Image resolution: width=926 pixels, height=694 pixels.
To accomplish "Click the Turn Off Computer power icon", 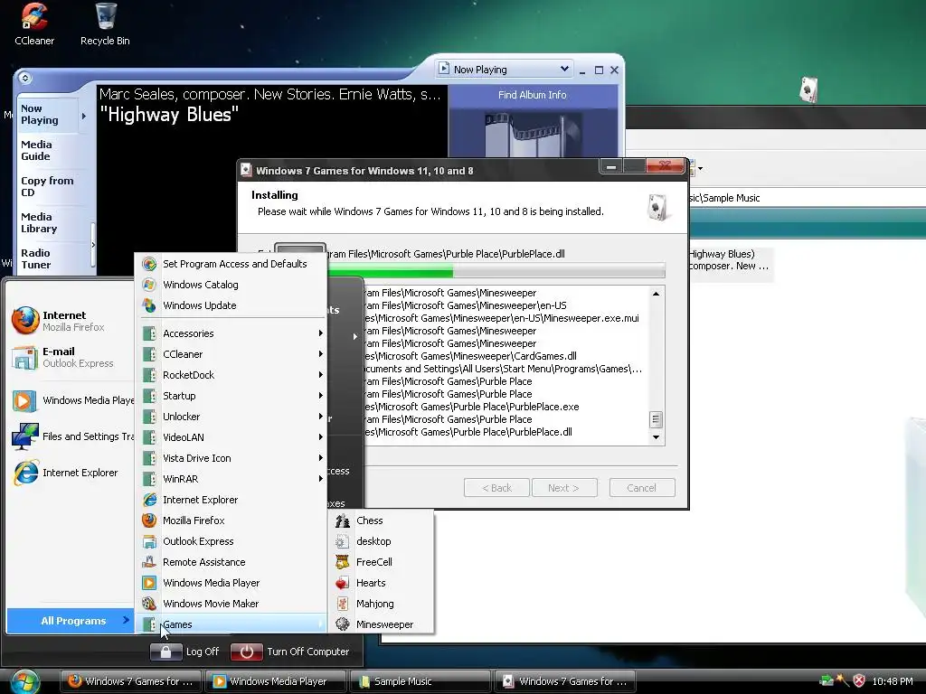I will [246, 652].
